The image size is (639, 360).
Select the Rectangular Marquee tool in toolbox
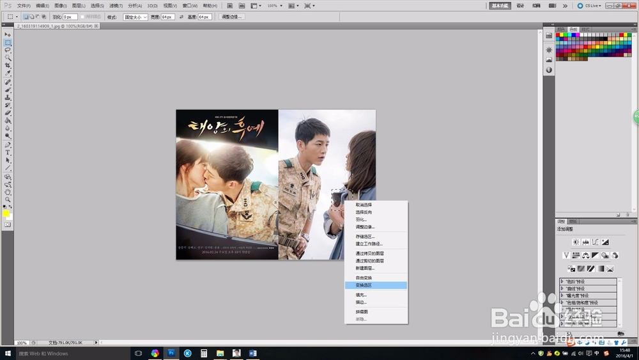[8, 42]
